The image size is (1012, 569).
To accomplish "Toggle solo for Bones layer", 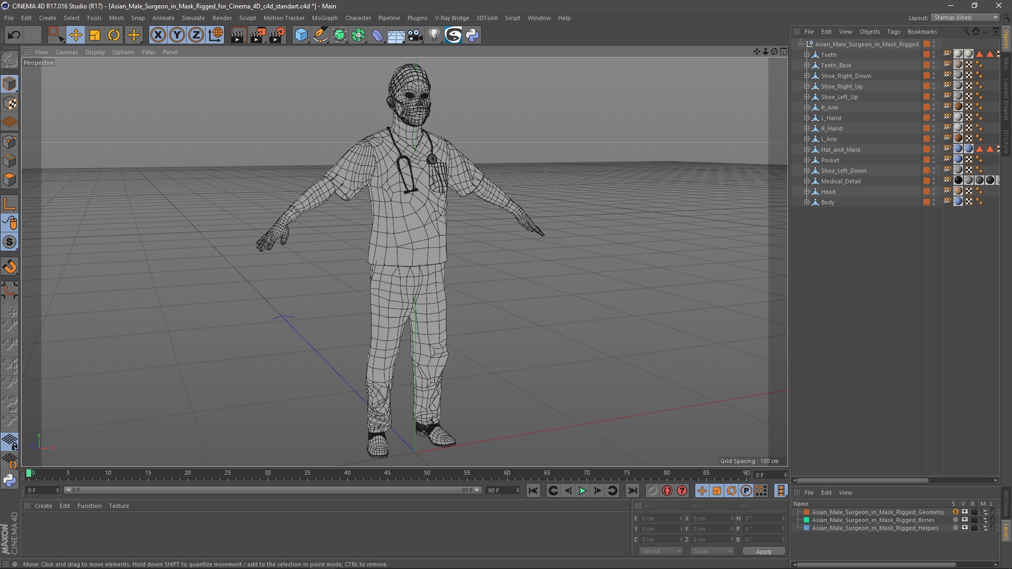I will 955,520.
